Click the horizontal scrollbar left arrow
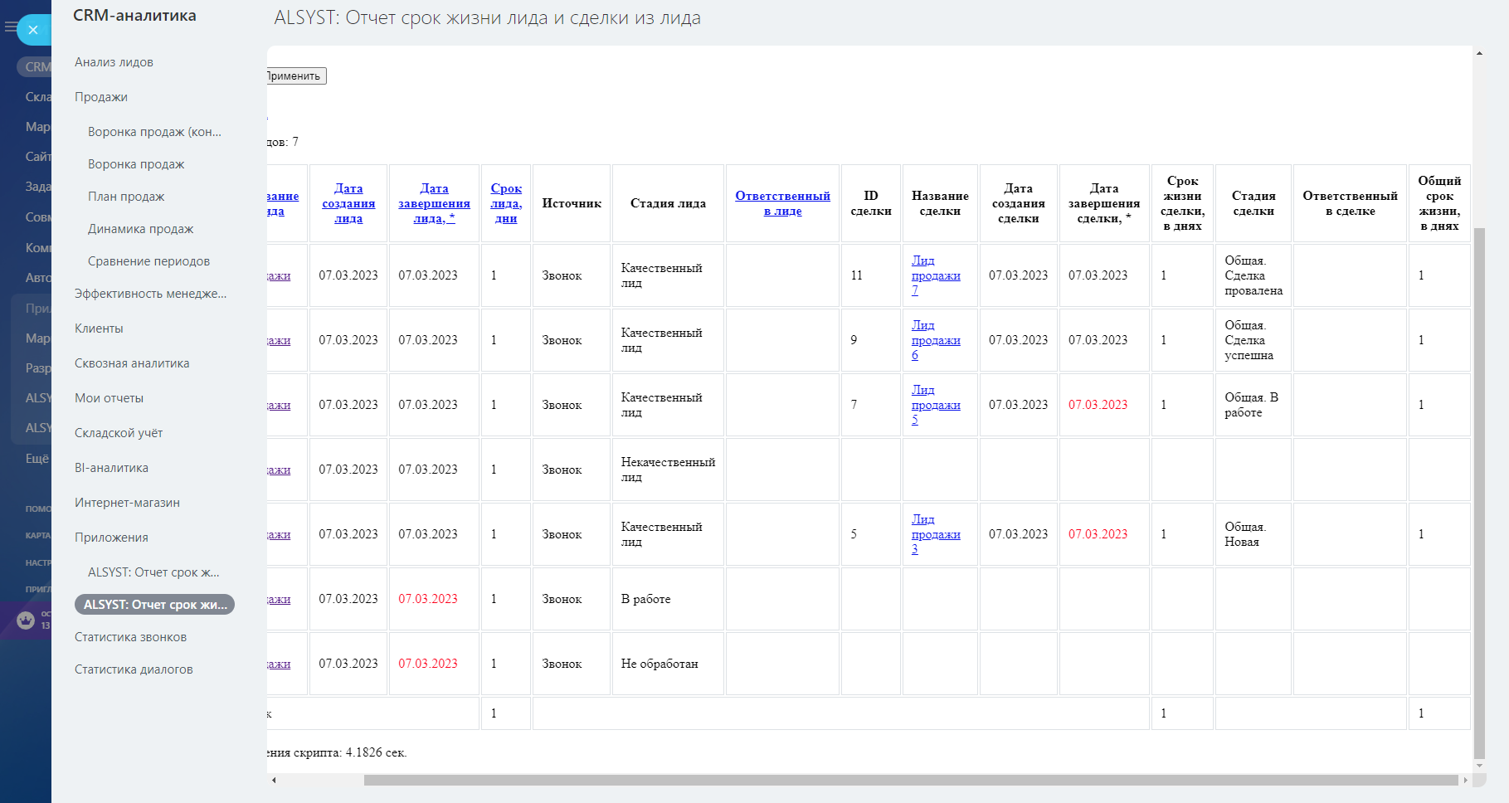The image size is (1509, 803). coord(274,780)
